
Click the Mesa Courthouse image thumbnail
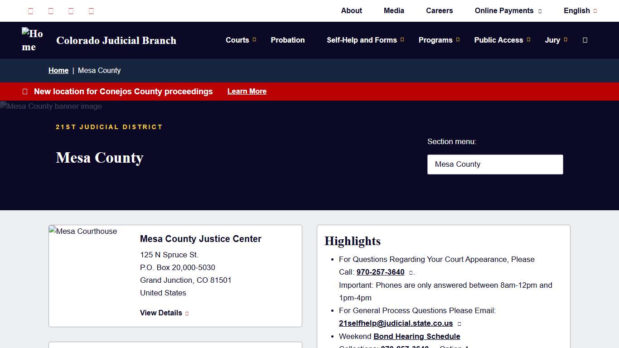pyautogui.click(x=83, y=231)
